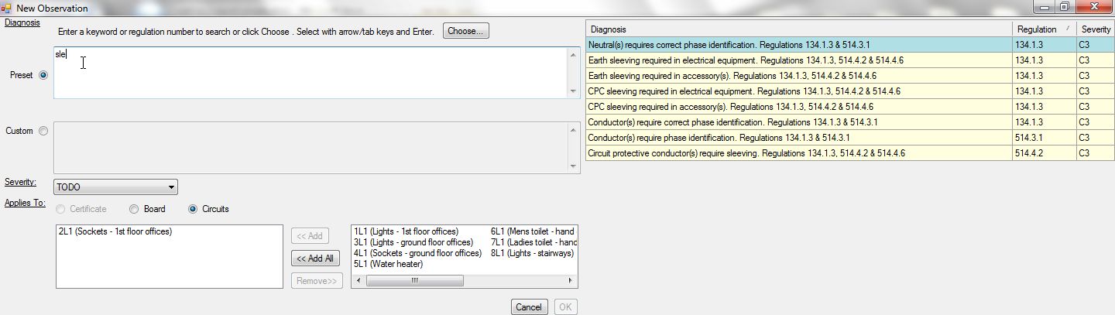Sort by the Regulation column header

click(x=1043, y=29)
